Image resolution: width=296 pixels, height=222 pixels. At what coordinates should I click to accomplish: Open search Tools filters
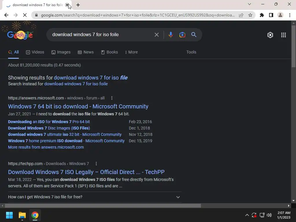191,52
